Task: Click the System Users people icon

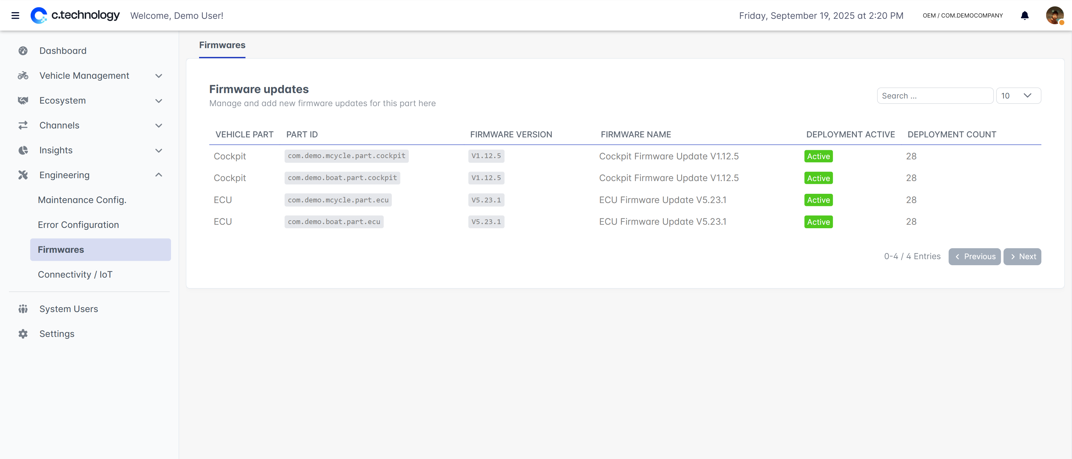Action: [23, 309]
